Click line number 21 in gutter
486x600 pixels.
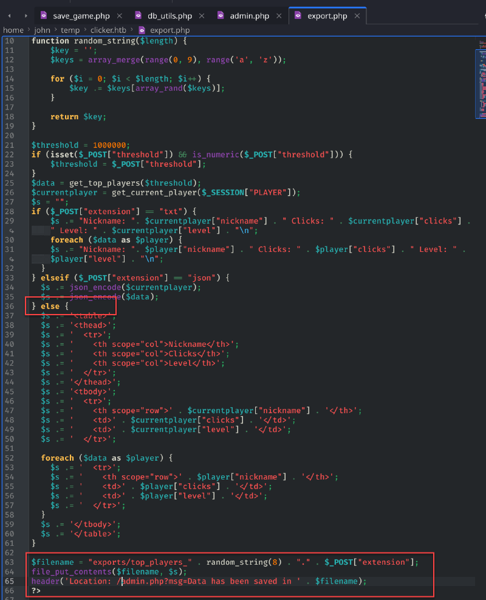[x=10, y=145]
